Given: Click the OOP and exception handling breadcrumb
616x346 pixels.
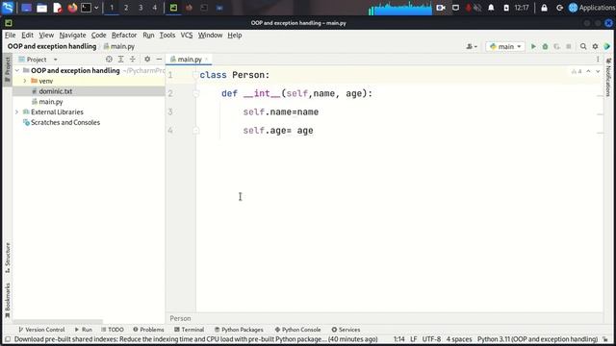Looking at the screenshot, I should point(52,46).
